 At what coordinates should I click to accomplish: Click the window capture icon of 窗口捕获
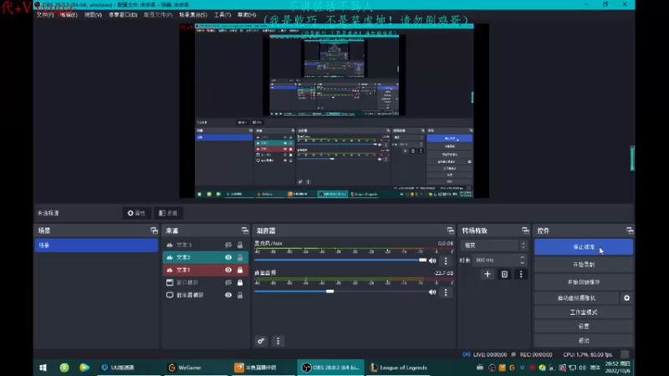[170, 282]
